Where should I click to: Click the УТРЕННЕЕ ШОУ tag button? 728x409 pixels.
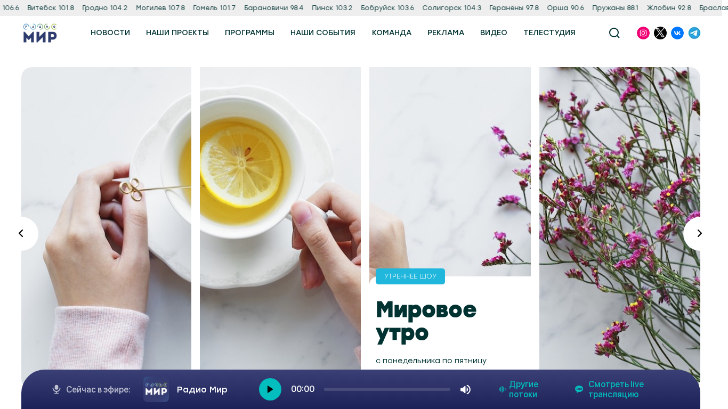[410, 276]
